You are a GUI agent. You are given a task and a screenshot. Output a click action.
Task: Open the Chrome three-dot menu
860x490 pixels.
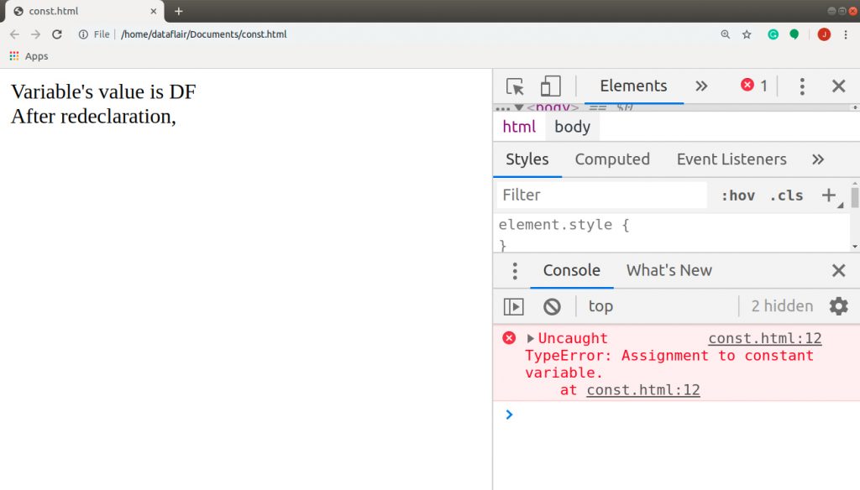click(846, 34)
